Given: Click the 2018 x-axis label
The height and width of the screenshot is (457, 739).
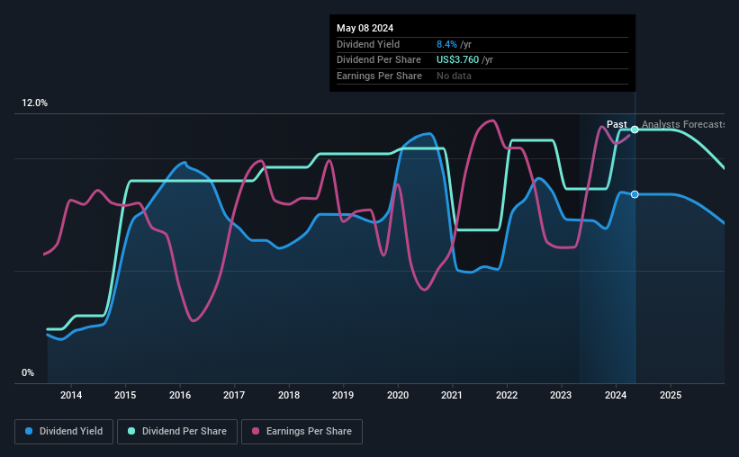Looking at the screenshot, I should [289, 395].
